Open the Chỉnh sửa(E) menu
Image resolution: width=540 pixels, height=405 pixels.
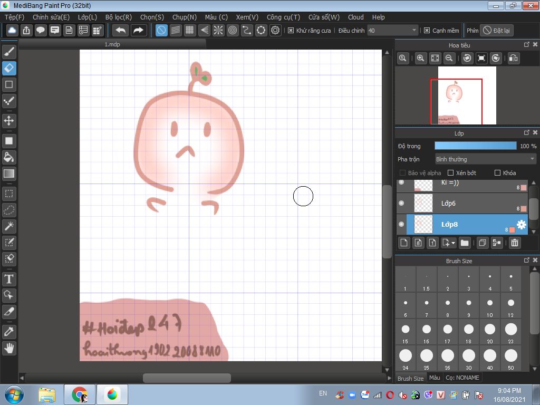coord(51,17)
